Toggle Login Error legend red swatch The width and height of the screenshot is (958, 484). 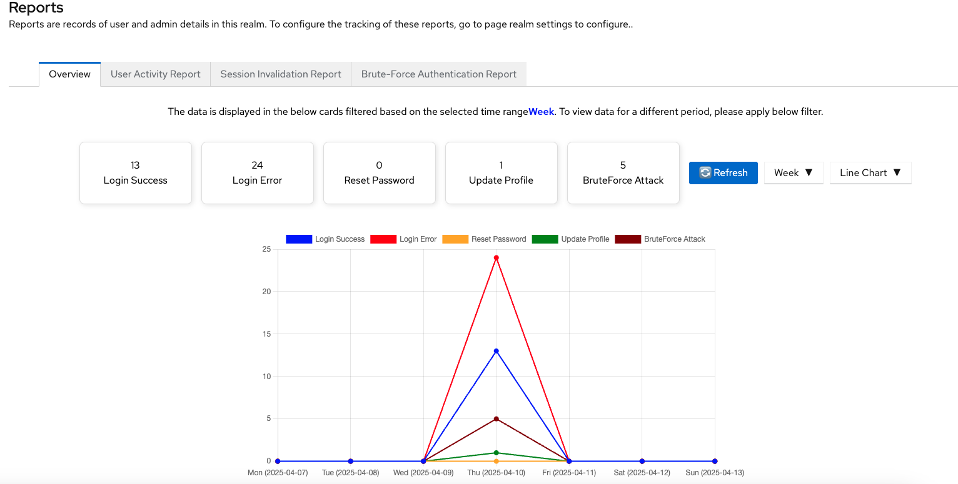[x=383, y=239]
